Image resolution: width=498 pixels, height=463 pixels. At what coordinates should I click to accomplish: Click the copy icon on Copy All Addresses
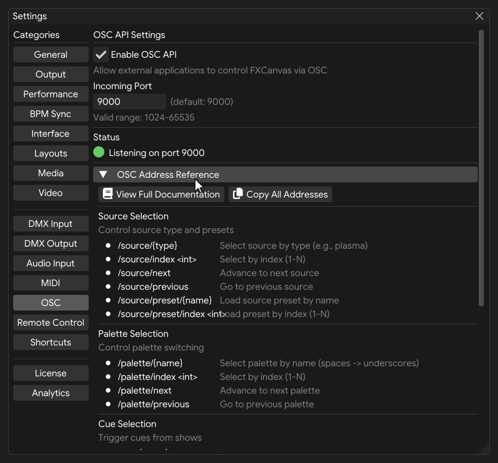(238, 194)
